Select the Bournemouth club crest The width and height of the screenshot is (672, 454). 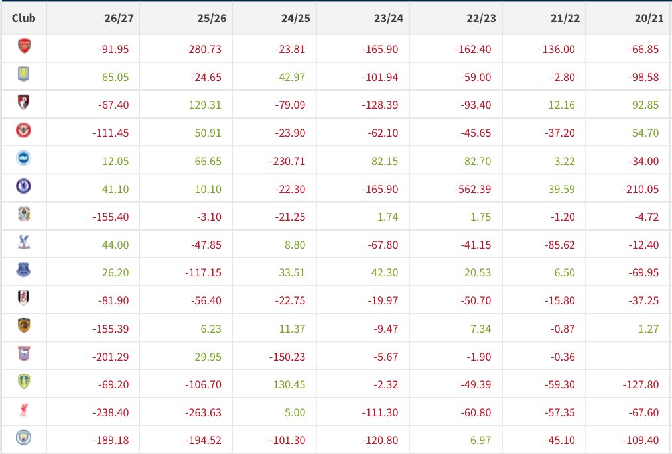(x=24, y=102)
